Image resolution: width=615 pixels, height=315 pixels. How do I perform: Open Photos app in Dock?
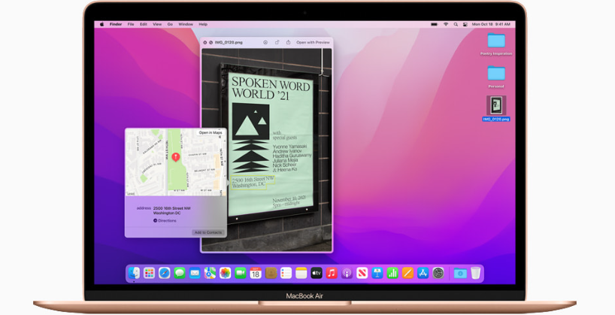tap(225, 273)
